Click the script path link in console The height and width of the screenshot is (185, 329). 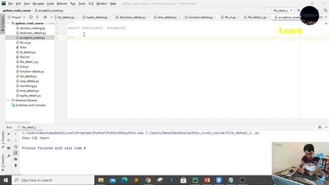[203, 133]
